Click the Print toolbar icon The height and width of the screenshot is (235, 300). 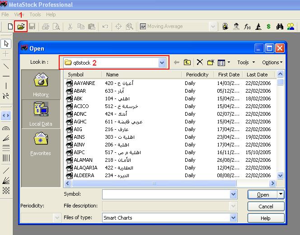pos(46,26)
